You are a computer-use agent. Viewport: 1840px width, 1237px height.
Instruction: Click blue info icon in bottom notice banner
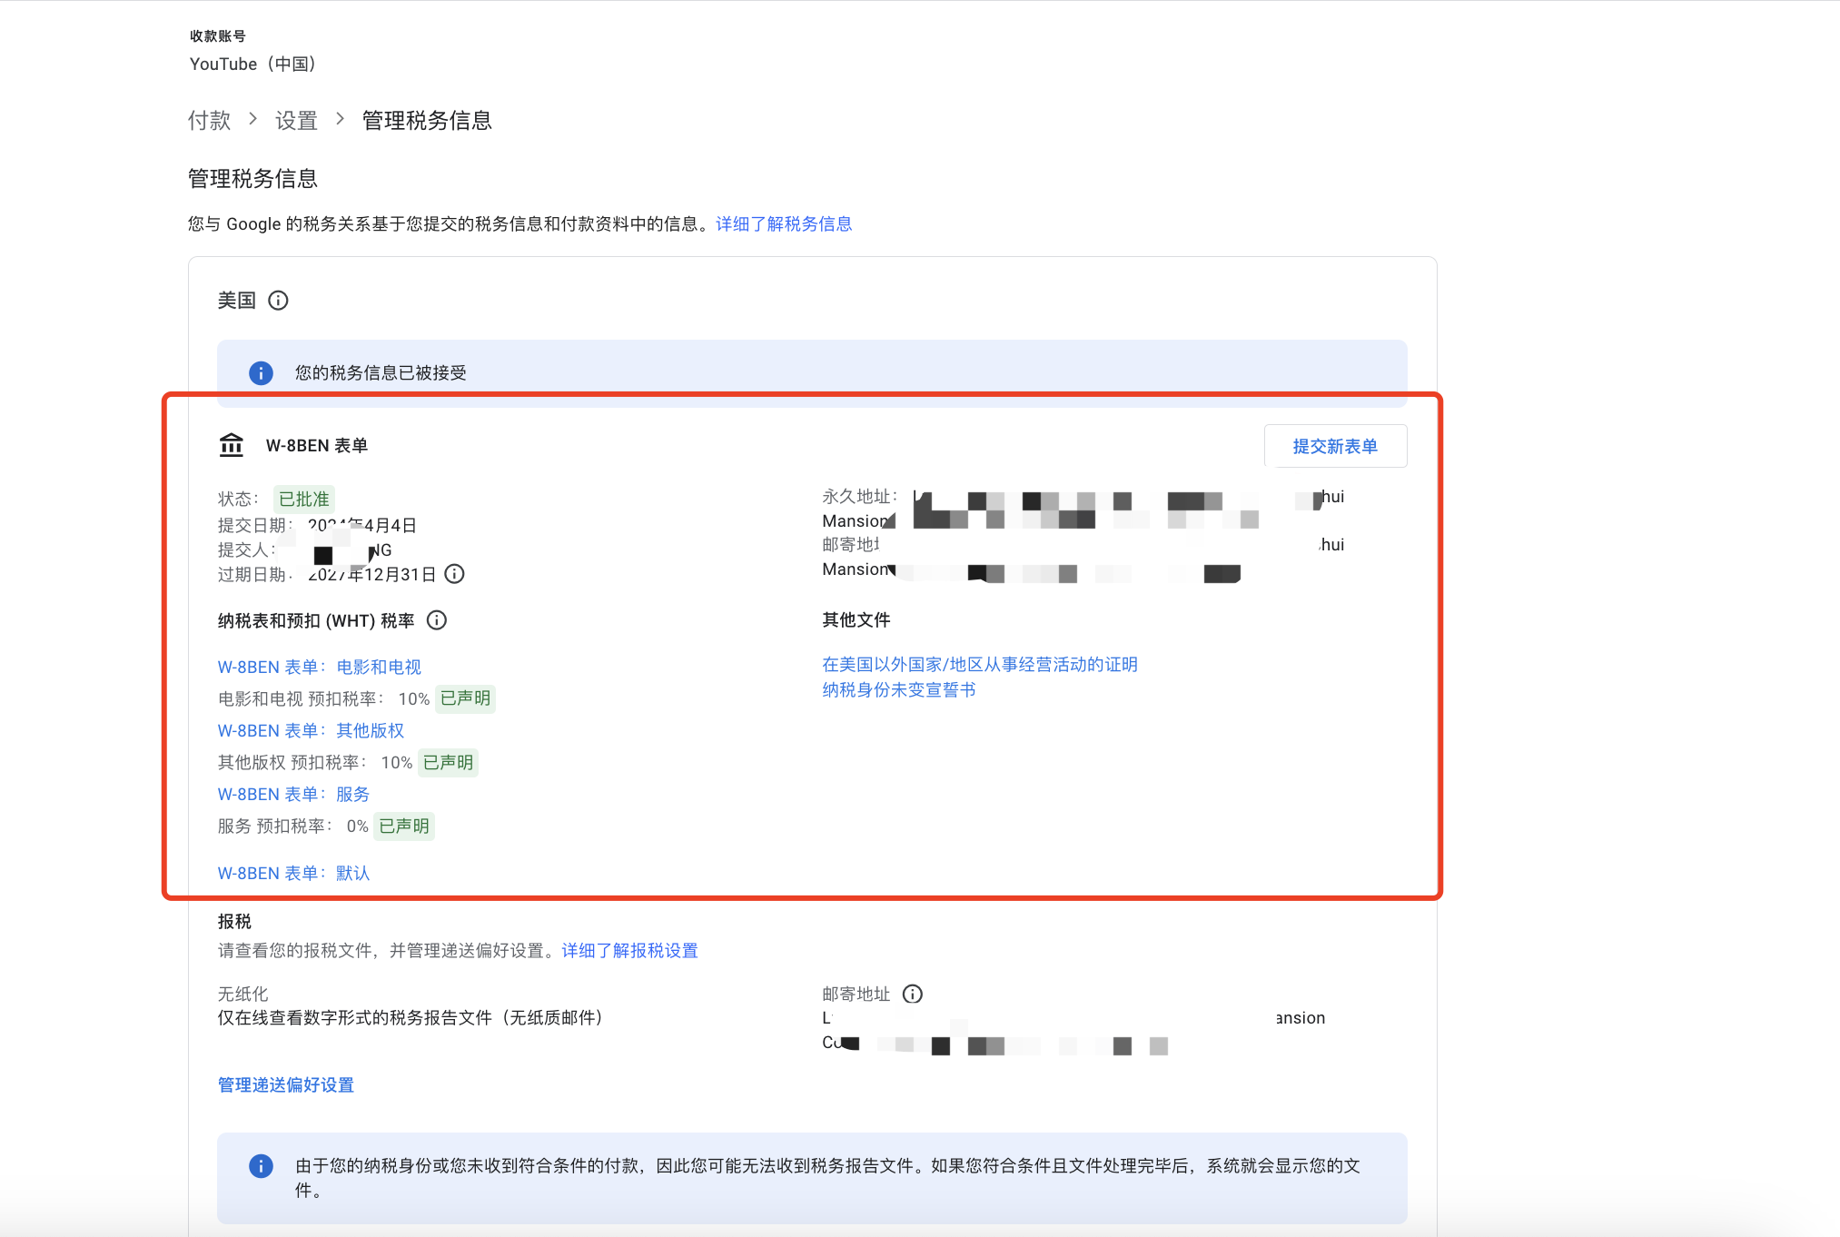click(261, 1166)
